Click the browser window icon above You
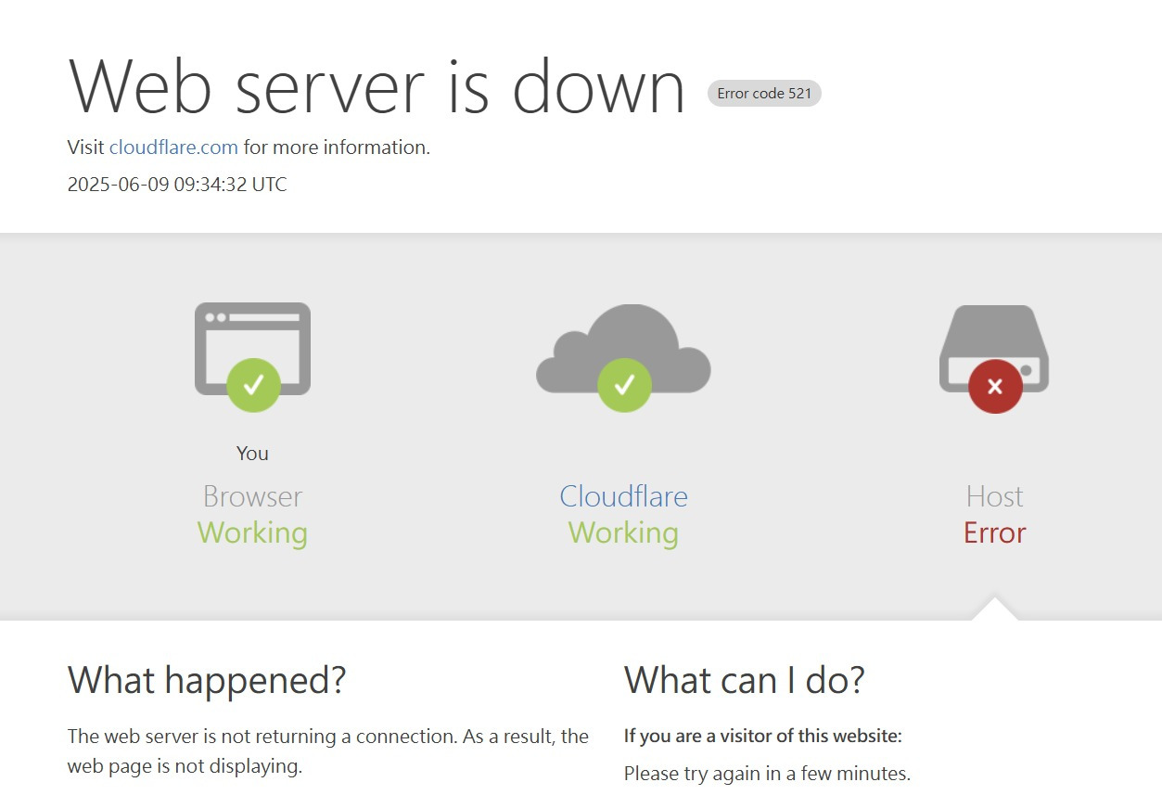Viewport: 1162px width, 795px height. [x=252, y=348]
